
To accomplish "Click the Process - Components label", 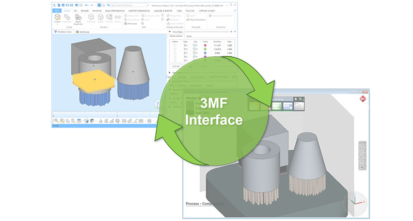I will point(204,203).
